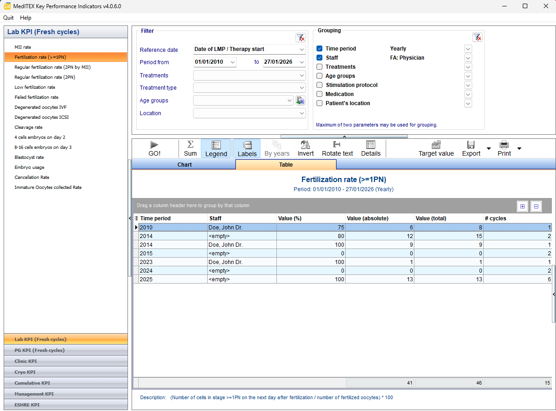Open the Cryo KPI section
This screenshot has width=556, height=411.
66,372
